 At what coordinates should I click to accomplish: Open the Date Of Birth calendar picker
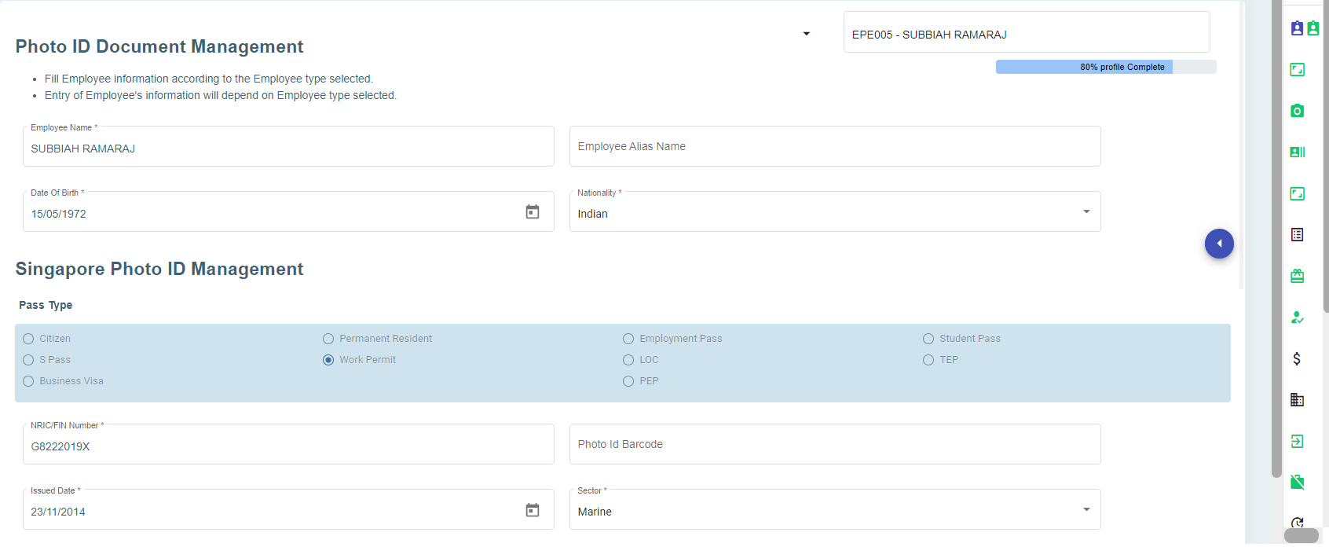[532, 212]
